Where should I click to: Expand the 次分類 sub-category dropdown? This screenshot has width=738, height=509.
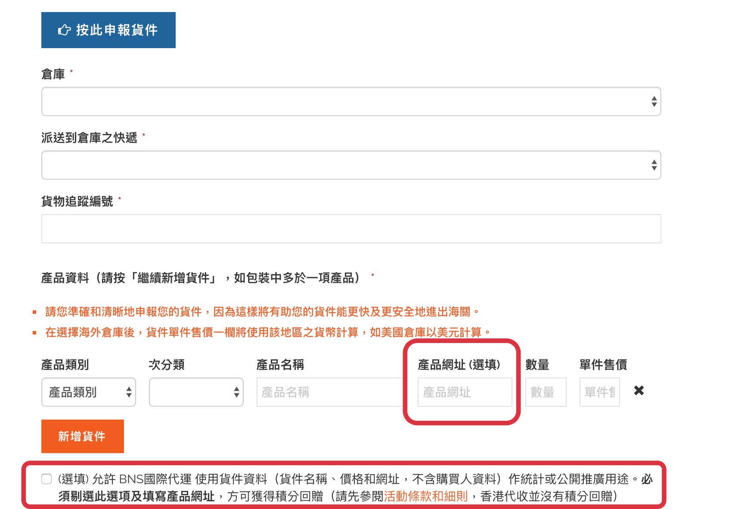tap(196, 392)
